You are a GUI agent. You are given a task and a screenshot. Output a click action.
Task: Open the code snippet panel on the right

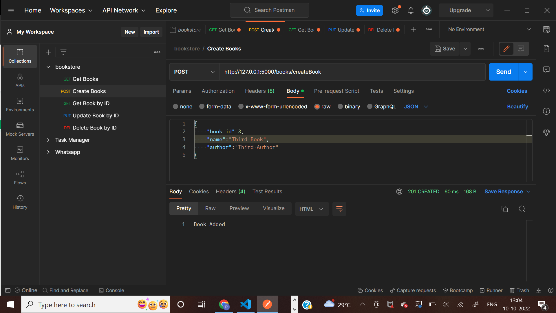[547, 90]
